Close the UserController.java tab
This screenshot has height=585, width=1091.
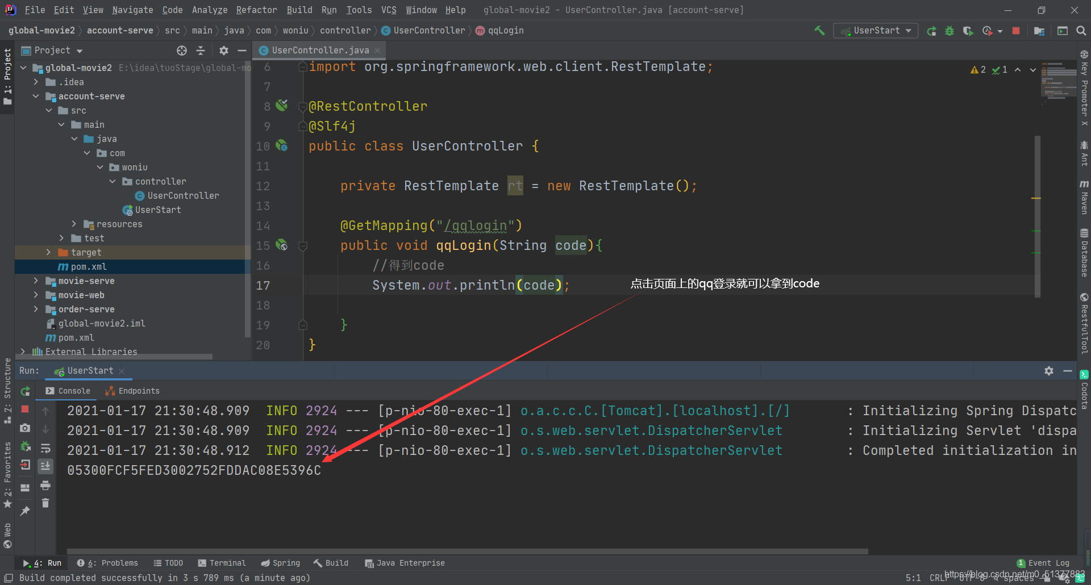point(377,51)
